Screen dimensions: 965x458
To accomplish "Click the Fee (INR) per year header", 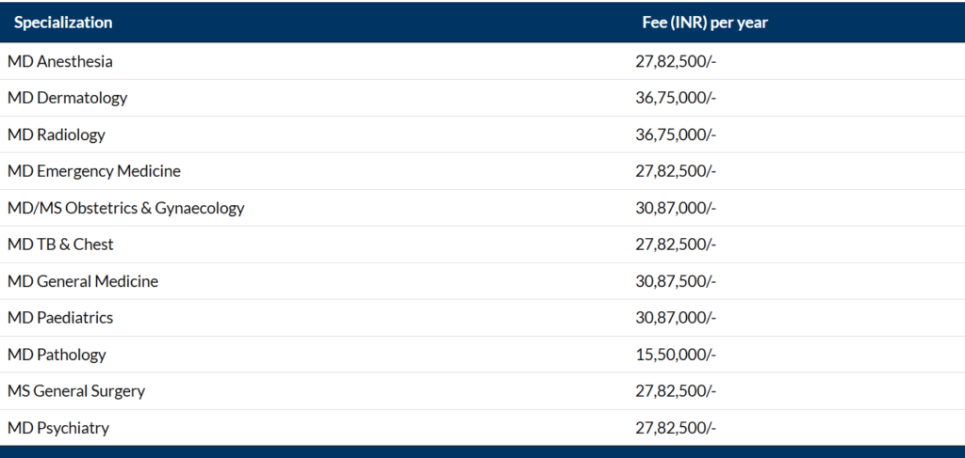I will pyautogui.click(x=705, y=23).
